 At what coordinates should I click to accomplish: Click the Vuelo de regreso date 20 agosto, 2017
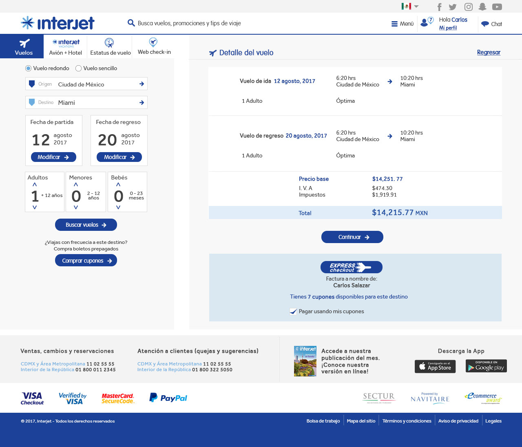[306, 136]
